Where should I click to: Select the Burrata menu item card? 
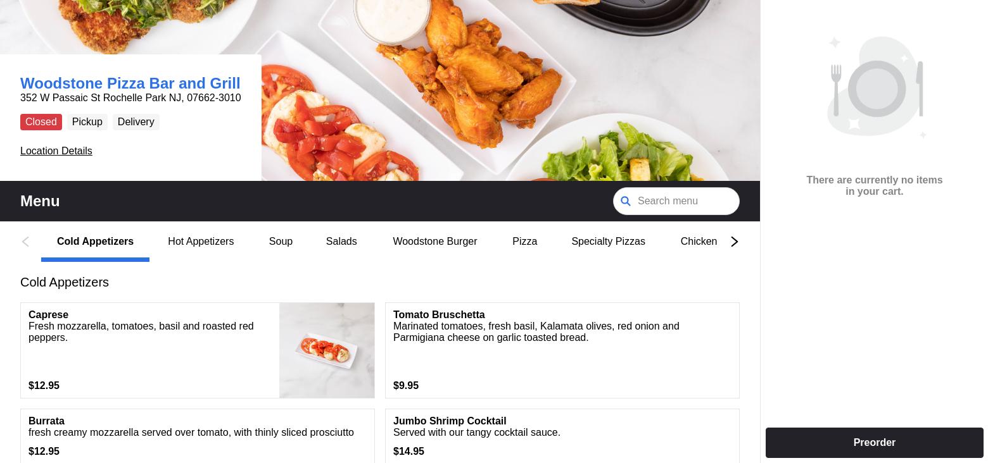[198, 436]
